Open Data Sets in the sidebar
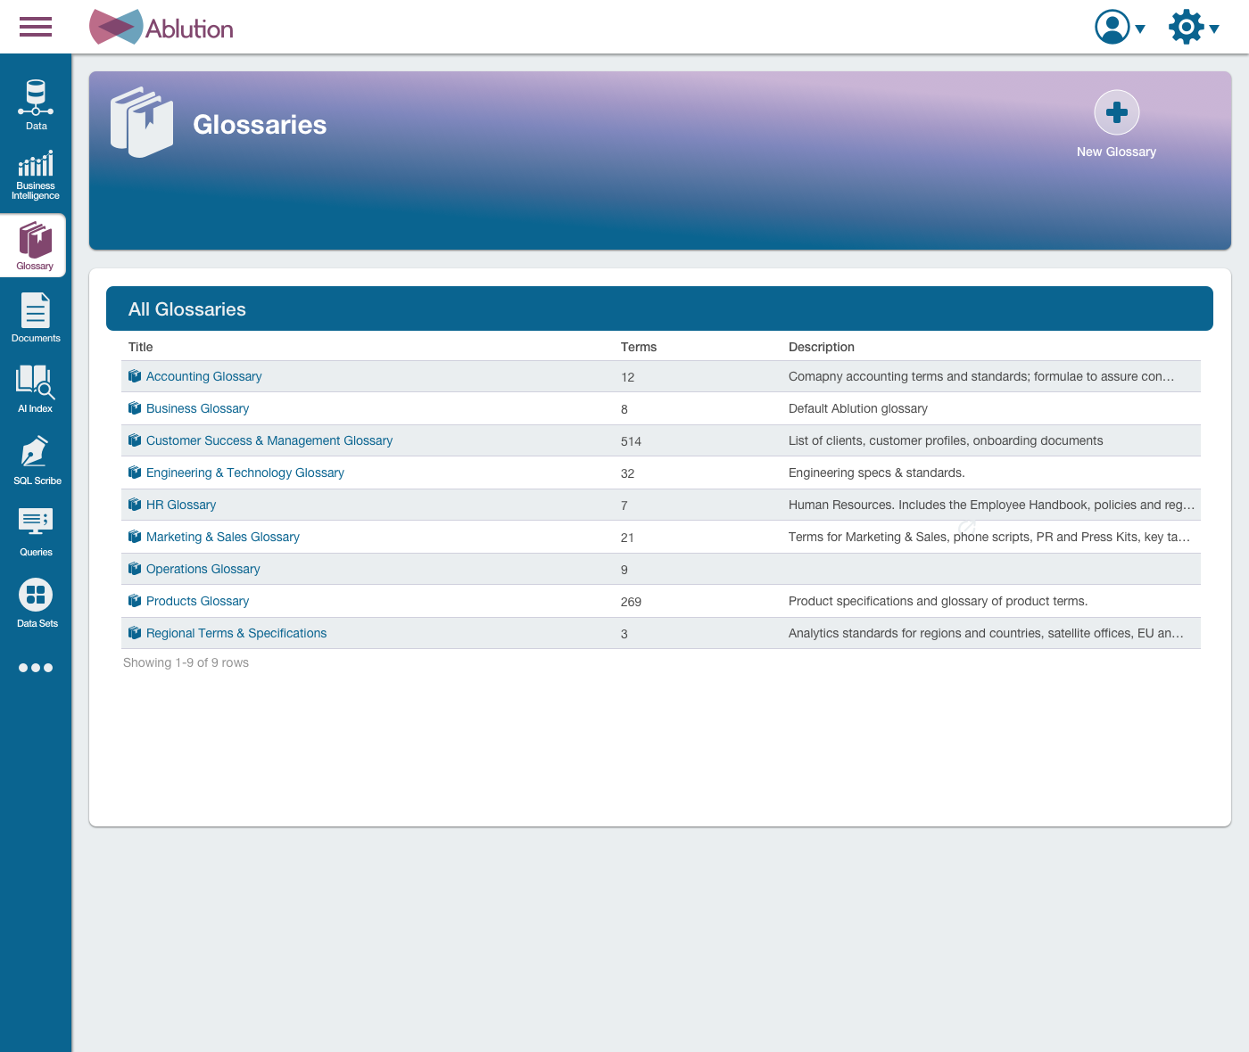Image resolution: width=1249 pixels, height=1052 pixels. pyautogui.click(x=37, y=604)
